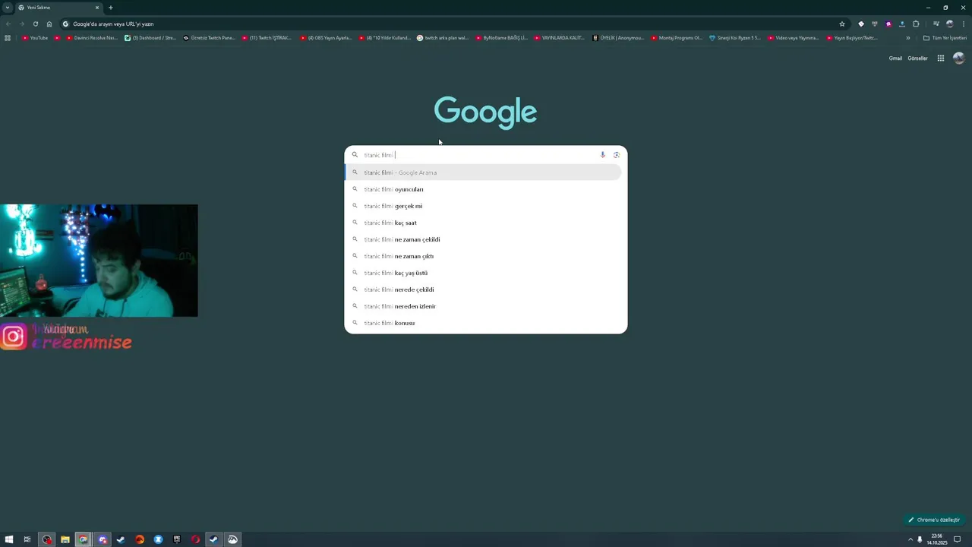Switch to Chrome on the taskbar
The width and height of the screenshot is (972, 547).
84,539
